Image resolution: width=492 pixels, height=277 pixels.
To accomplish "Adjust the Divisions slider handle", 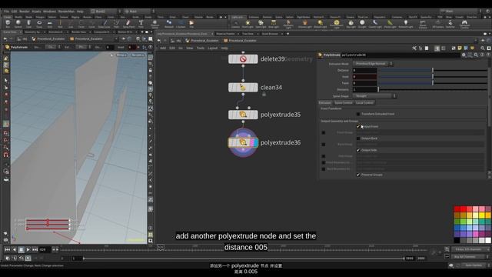I will [378, 89].
